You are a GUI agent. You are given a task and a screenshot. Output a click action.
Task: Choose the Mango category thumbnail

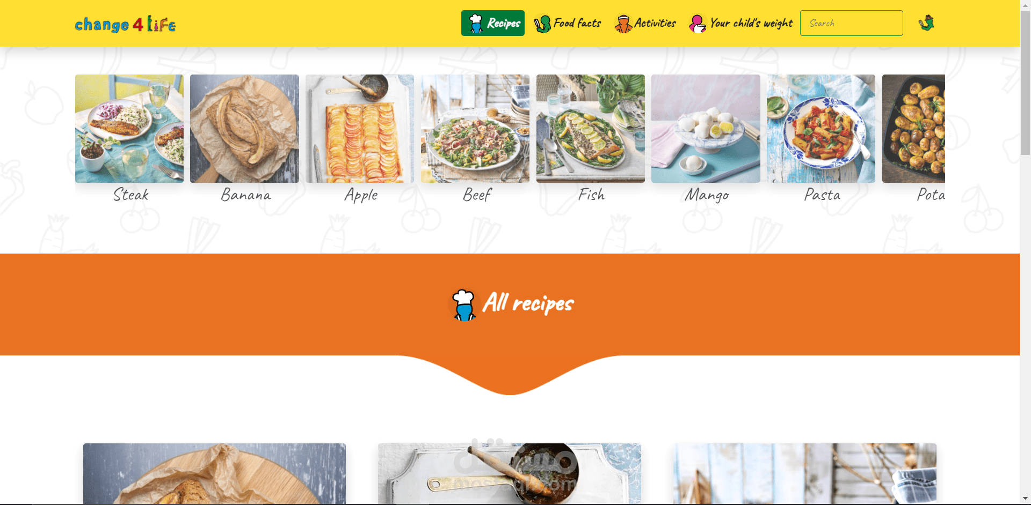coord(706,129)
